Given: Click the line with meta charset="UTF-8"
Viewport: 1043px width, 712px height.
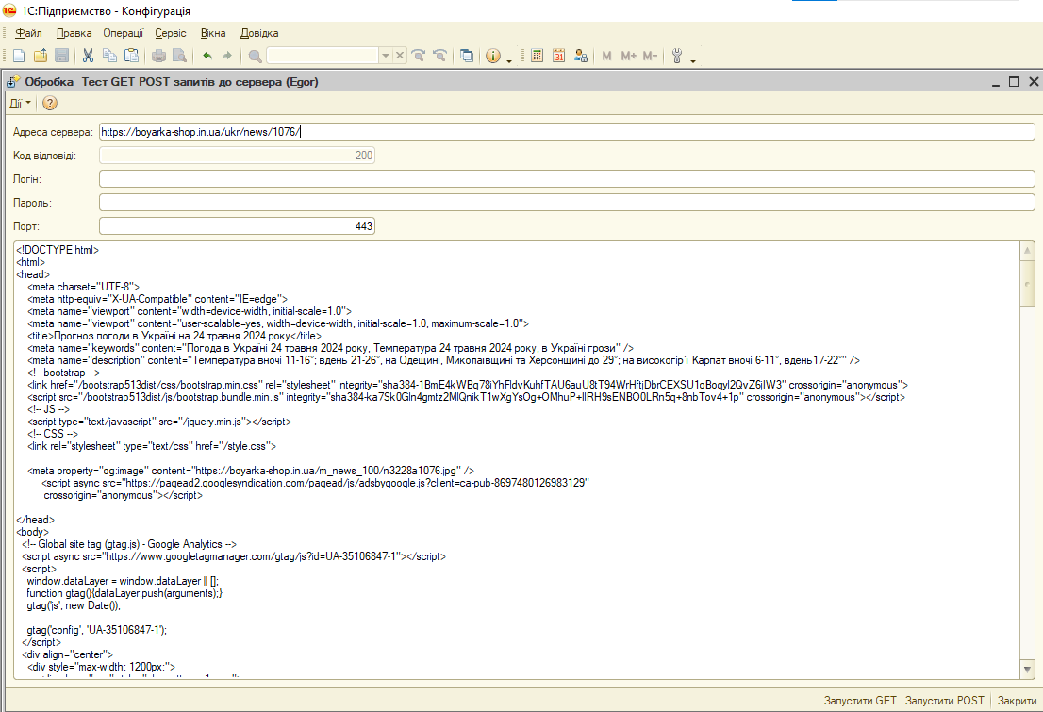Looking at the screenshot, I should 83,287.
